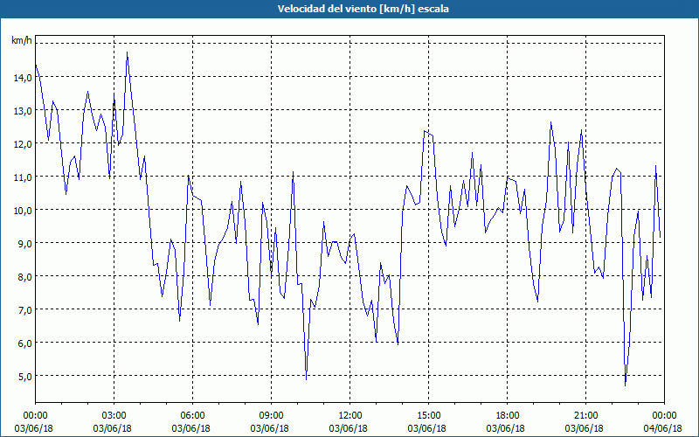The image size is (699, 437).
Task: Click the 7,0 y-axis value
Action: (24, 309)
